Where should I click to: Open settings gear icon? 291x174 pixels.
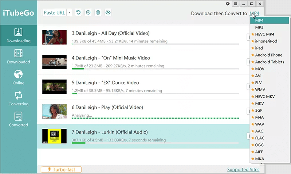tap(228, 4)
